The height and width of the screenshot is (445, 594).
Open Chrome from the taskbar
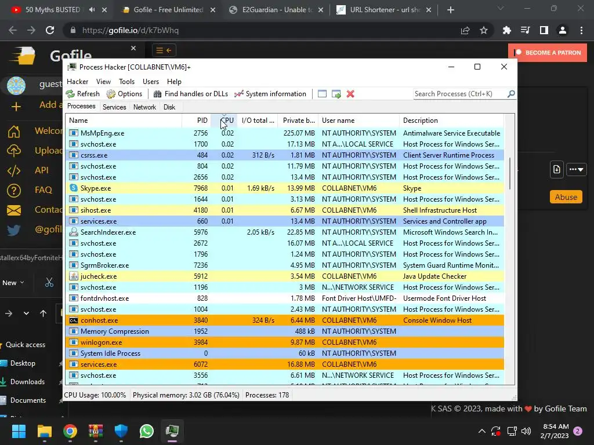click(70, 431)
